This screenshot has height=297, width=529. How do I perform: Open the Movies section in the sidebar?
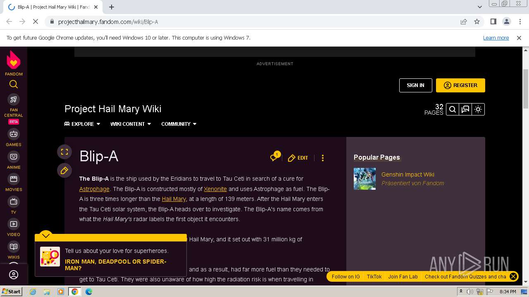coord(14,183)
